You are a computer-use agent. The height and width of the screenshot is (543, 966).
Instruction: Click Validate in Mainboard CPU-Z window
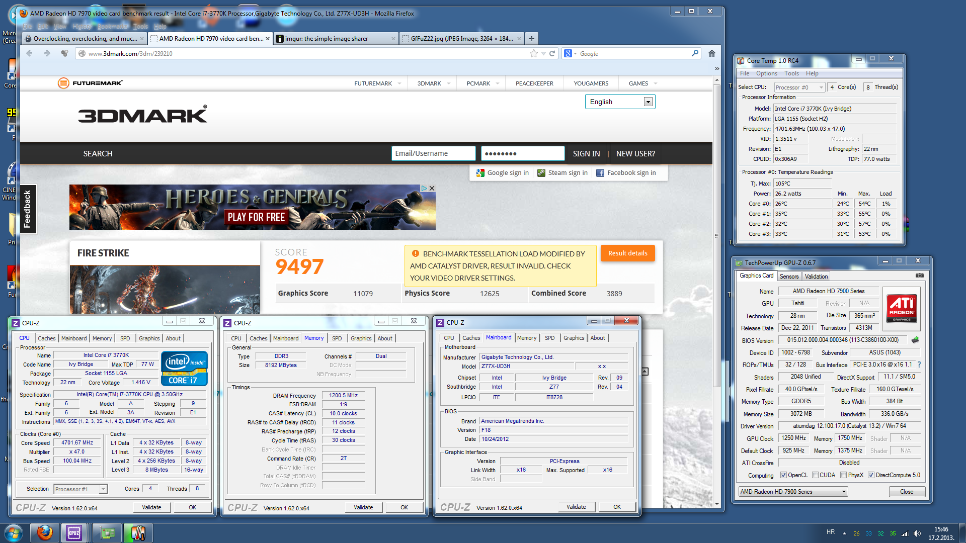pyautogui.click(x=576, y=507)
